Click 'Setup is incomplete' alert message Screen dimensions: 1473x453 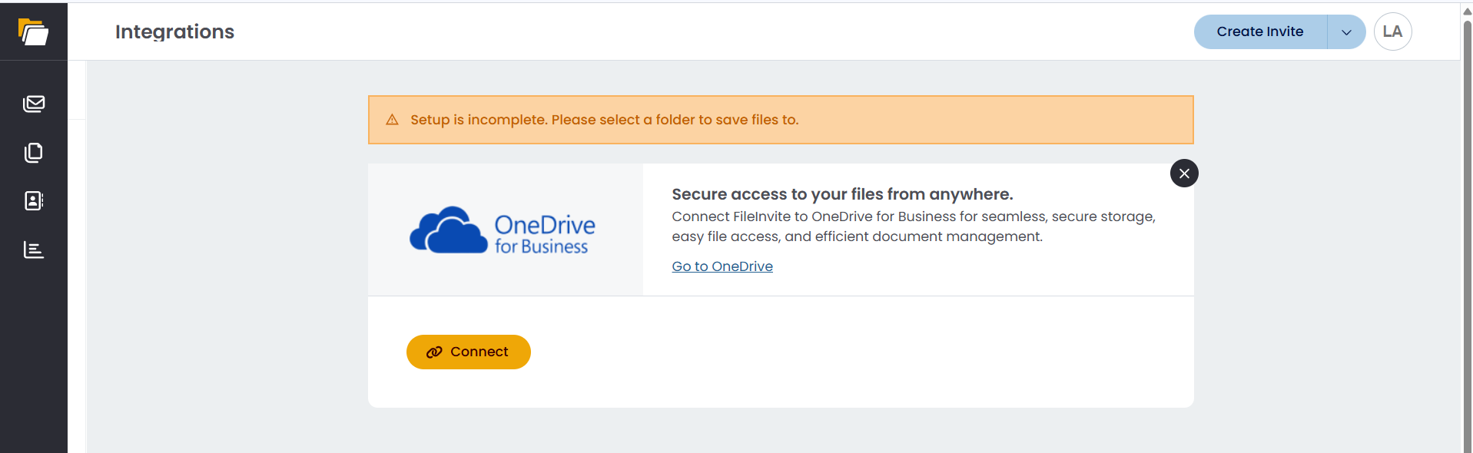[604, 120]
